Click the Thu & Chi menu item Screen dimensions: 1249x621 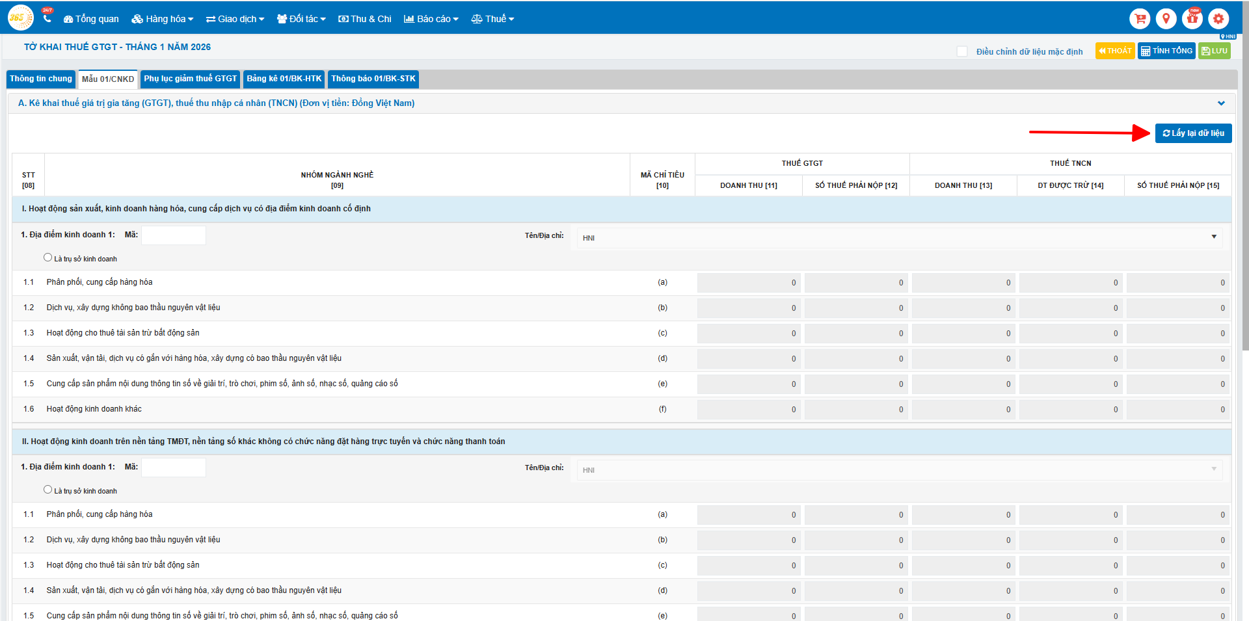(365, 19)
